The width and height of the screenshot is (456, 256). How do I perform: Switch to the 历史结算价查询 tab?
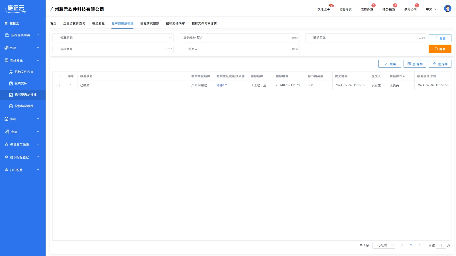74,23
